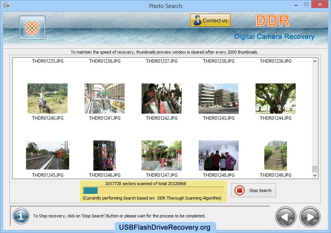Pick the THDR01249.JPG stone stairs thumbnail
This screenshot has width=331, height=233.
pyautogui.click(x=276, y=155)
